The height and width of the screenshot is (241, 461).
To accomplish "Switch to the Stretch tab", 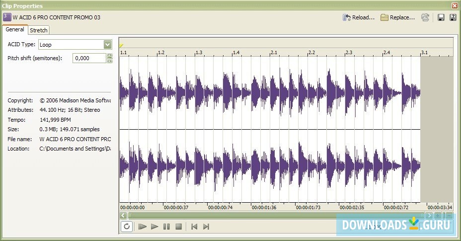I will coord(39,30).
